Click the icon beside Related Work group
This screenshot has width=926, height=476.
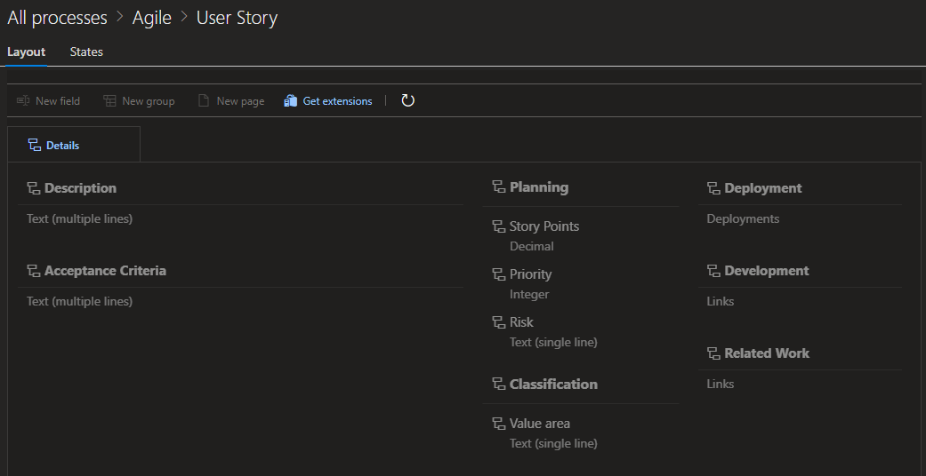(713, 353)
